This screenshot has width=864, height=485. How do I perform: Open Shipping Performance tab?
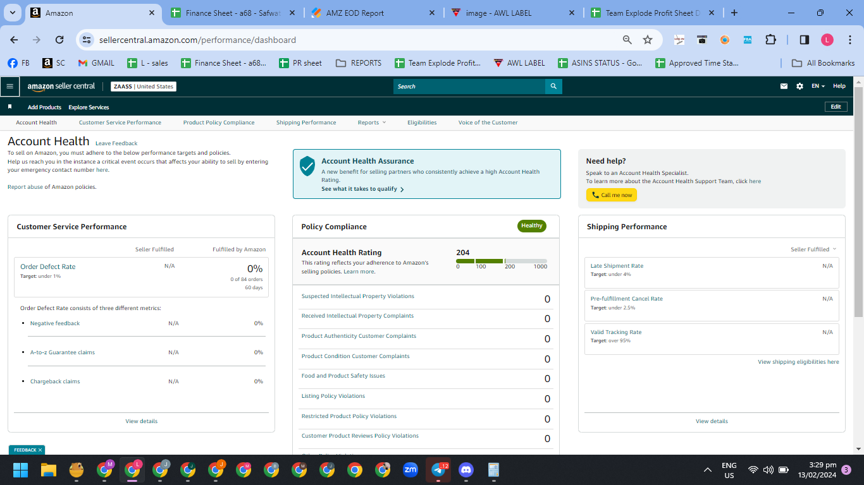pos(306,123)
